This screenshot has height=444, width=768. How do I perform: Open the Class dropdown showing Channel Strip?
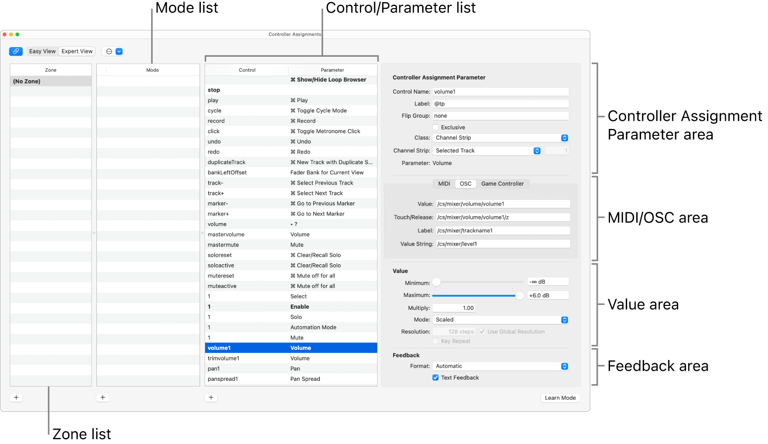tap(564, 137)
